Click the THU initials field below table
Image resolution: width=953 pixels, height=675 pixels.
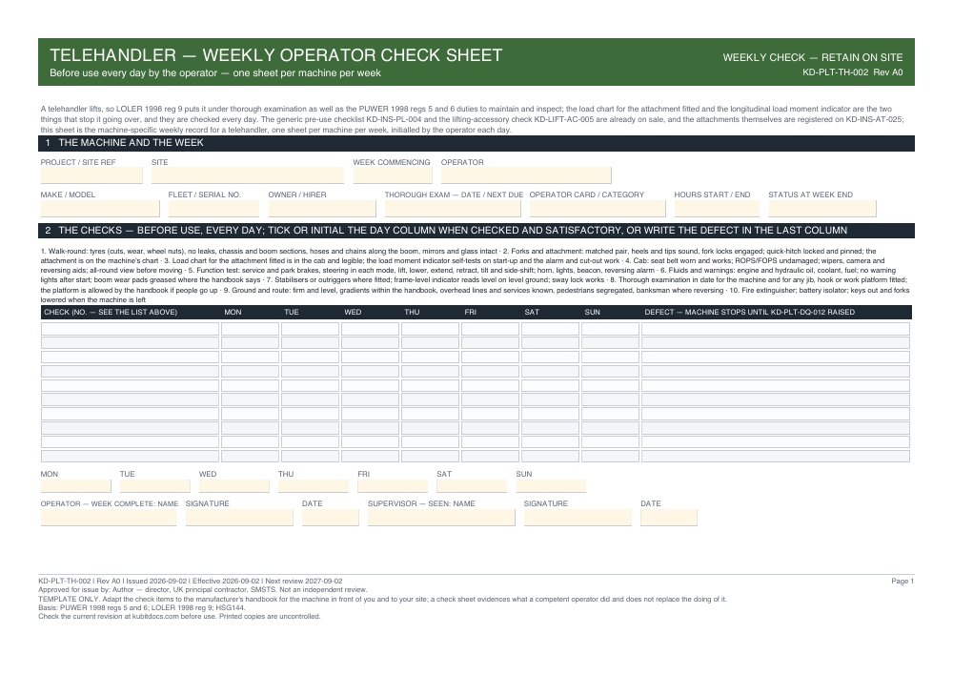(x=314, y=486)
